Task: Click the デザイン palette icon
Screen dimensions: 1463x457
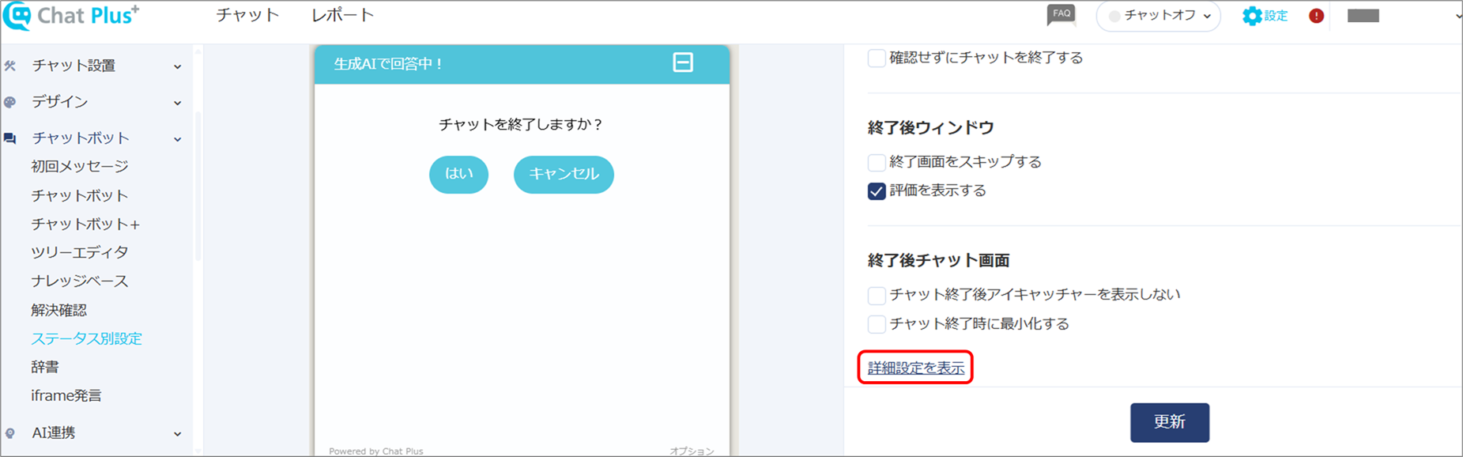Action: pyautogui.click(x=9, y=102)
